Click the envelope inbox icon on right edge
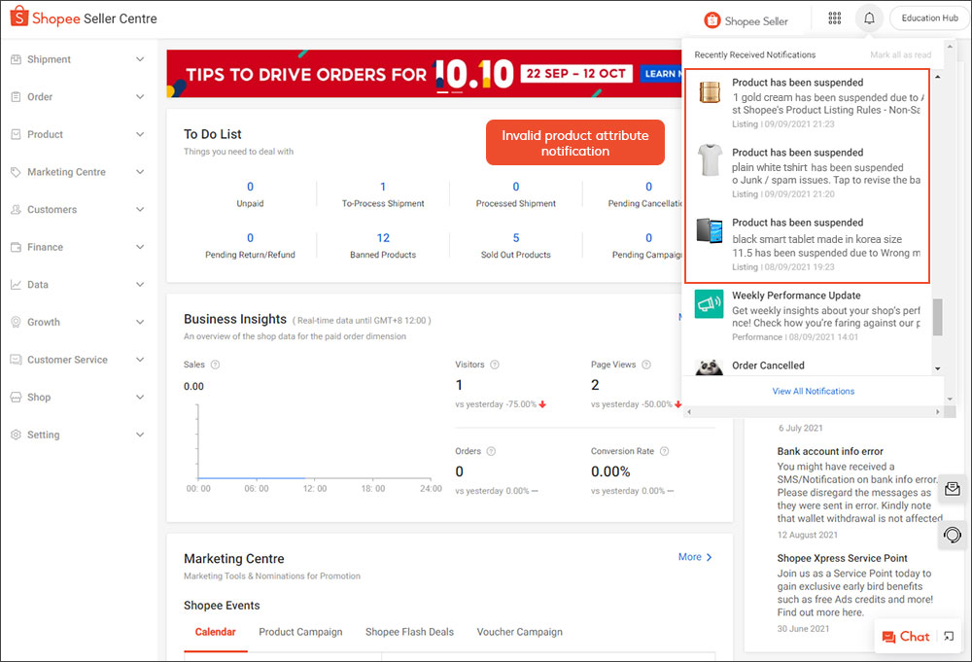This screenshot has height=662, width=972. click(952, 489)
